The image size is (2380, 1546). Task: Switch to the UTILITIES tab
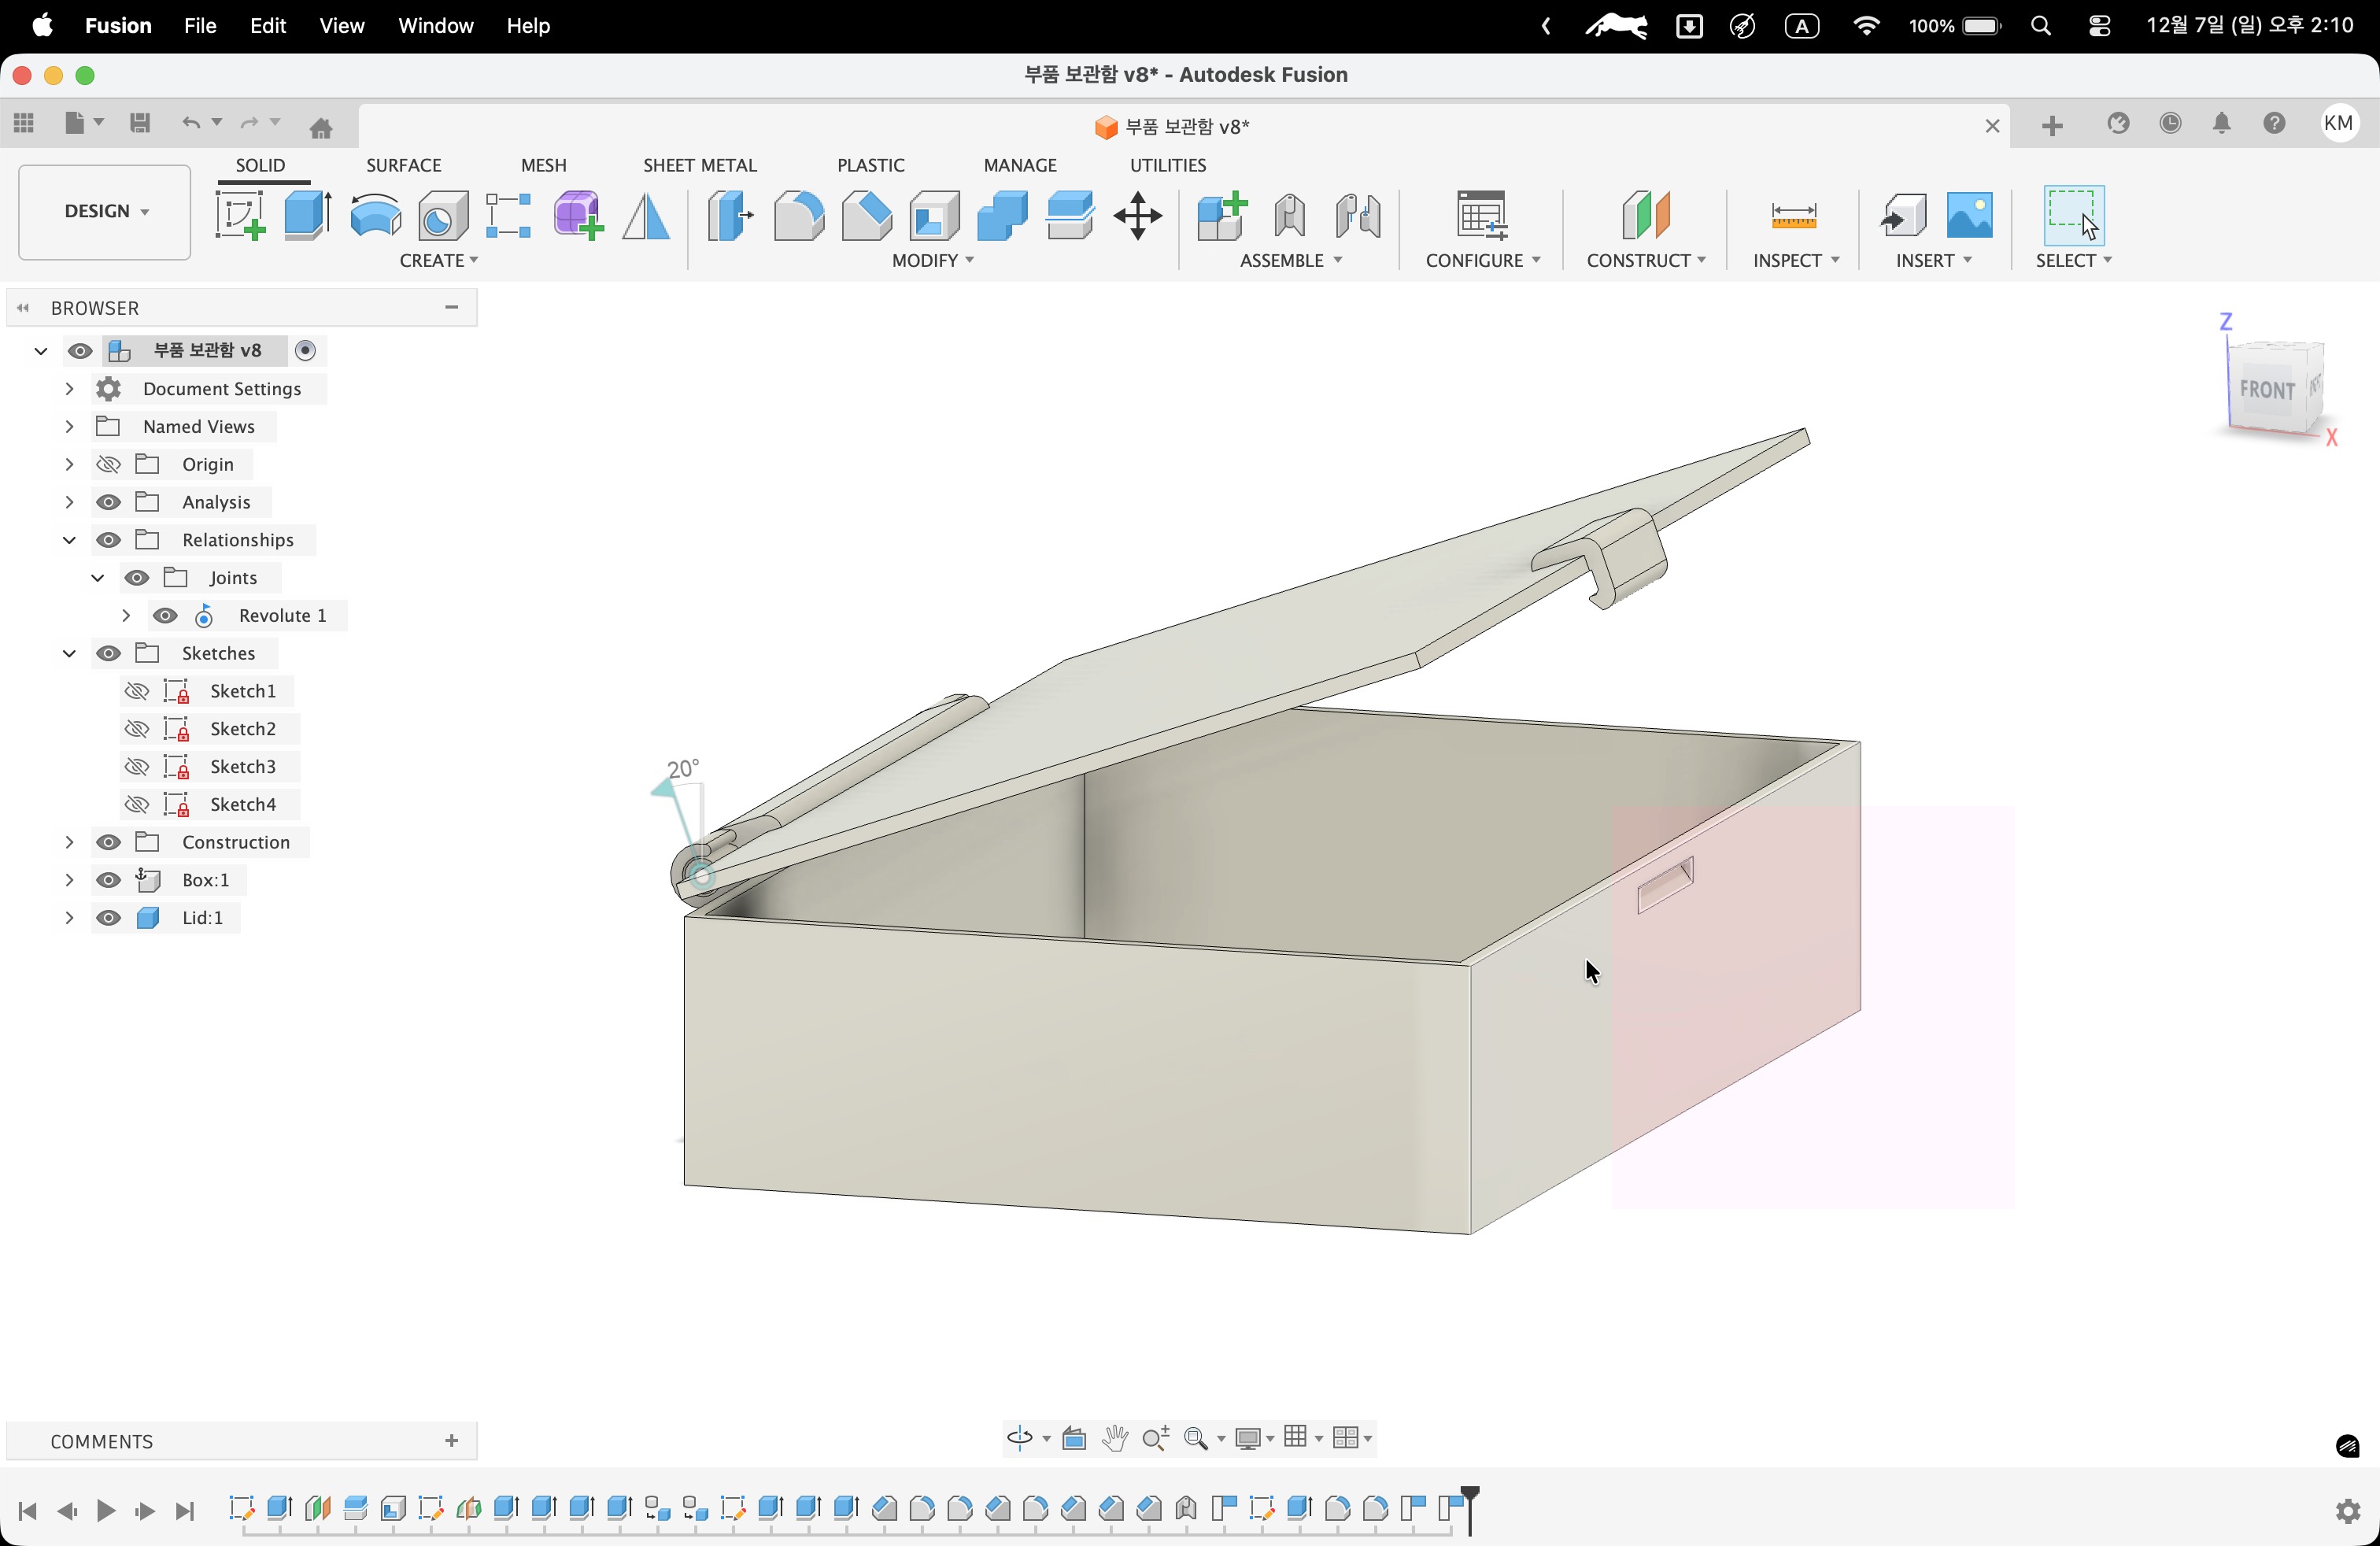click(1168, 165)
